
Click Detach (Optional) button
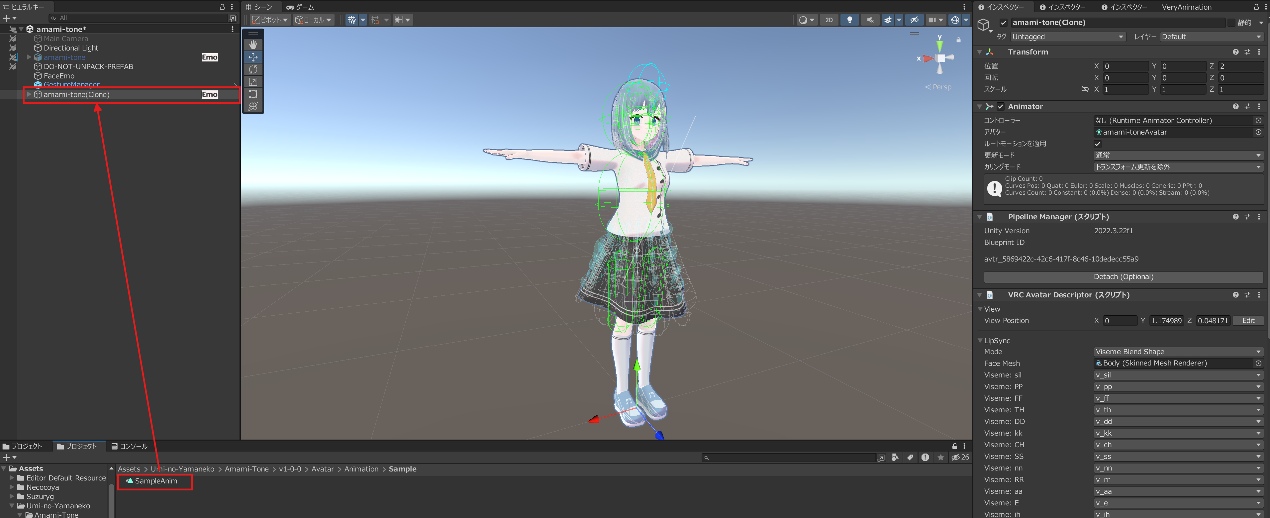1123,277
